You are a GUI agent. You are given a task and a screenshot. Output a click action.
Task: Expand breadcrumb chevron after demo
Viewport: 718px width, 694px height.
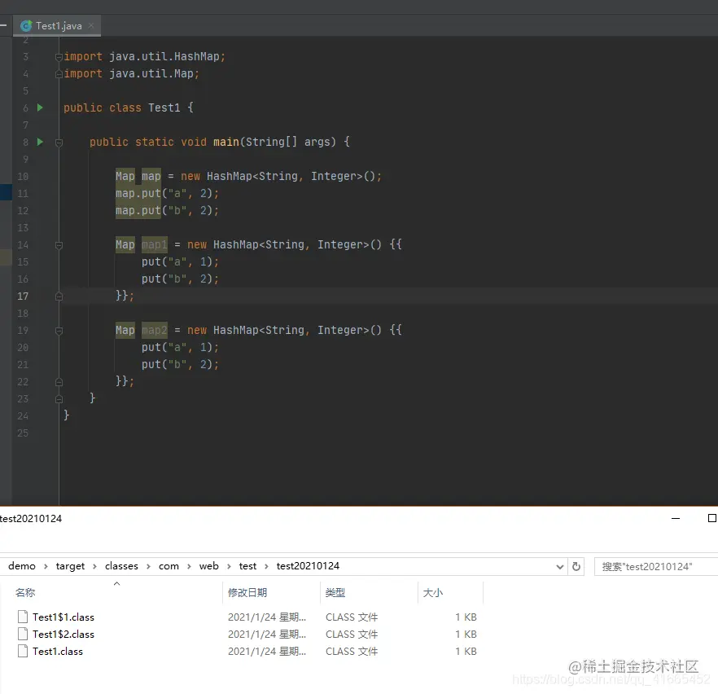coord(46,566)
